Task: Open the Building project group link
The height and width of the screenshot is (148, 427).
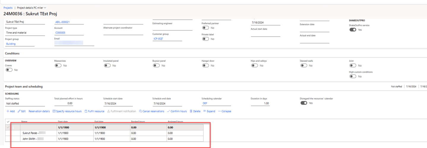Action: pos(11,44)
